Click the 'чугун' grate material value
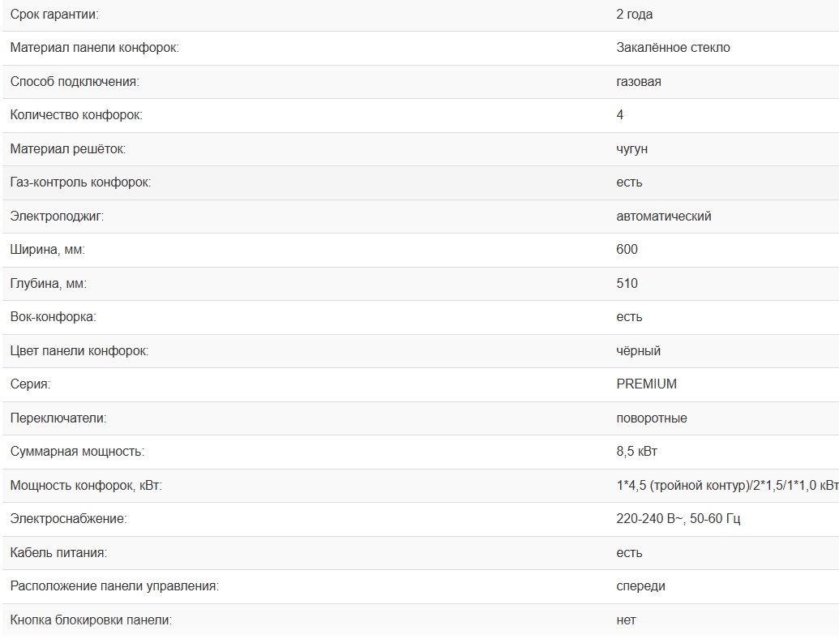 [631, 149]
